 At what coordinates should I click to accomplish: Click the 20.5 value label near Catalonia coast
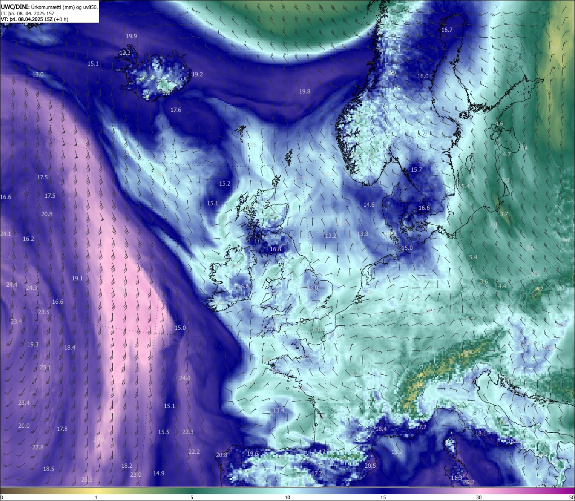tap(370, 466)
